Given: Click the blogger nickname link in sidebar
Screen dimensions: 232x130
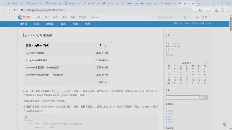Looking at the screenshot, I should coord(176,43).
